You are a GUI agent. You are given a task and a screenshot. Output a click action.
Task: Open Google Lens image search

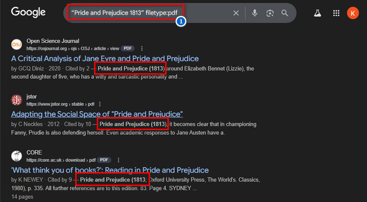pos(270,13)
